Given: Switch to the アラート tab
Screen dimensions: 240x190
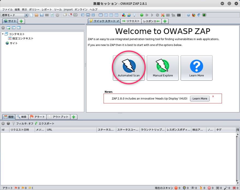Looking at the screenshot, I should [x=37, y=117].
